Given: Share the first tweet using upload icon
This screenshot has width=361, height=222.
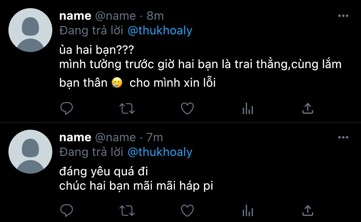Looking at the screenshot, I should coord(308,108).
